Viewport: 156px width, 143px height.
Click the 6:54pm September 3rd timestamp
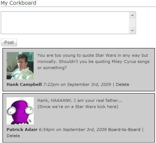pyautogui.click(x=73, y=130)
